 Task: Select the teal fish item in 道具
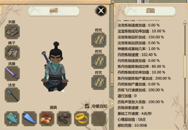[x=12, y=119]
